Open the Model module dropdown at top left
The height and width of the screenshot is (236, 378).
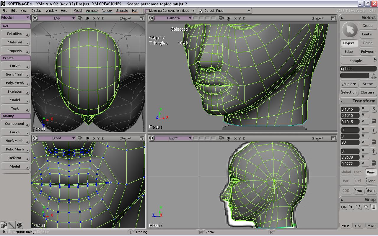(15, 17)
